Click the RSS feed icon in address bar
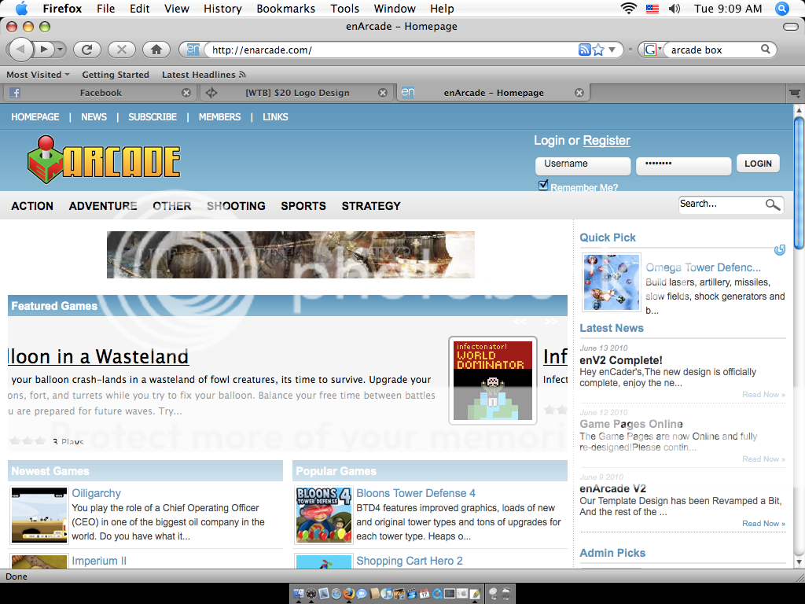 coord(584,50)
